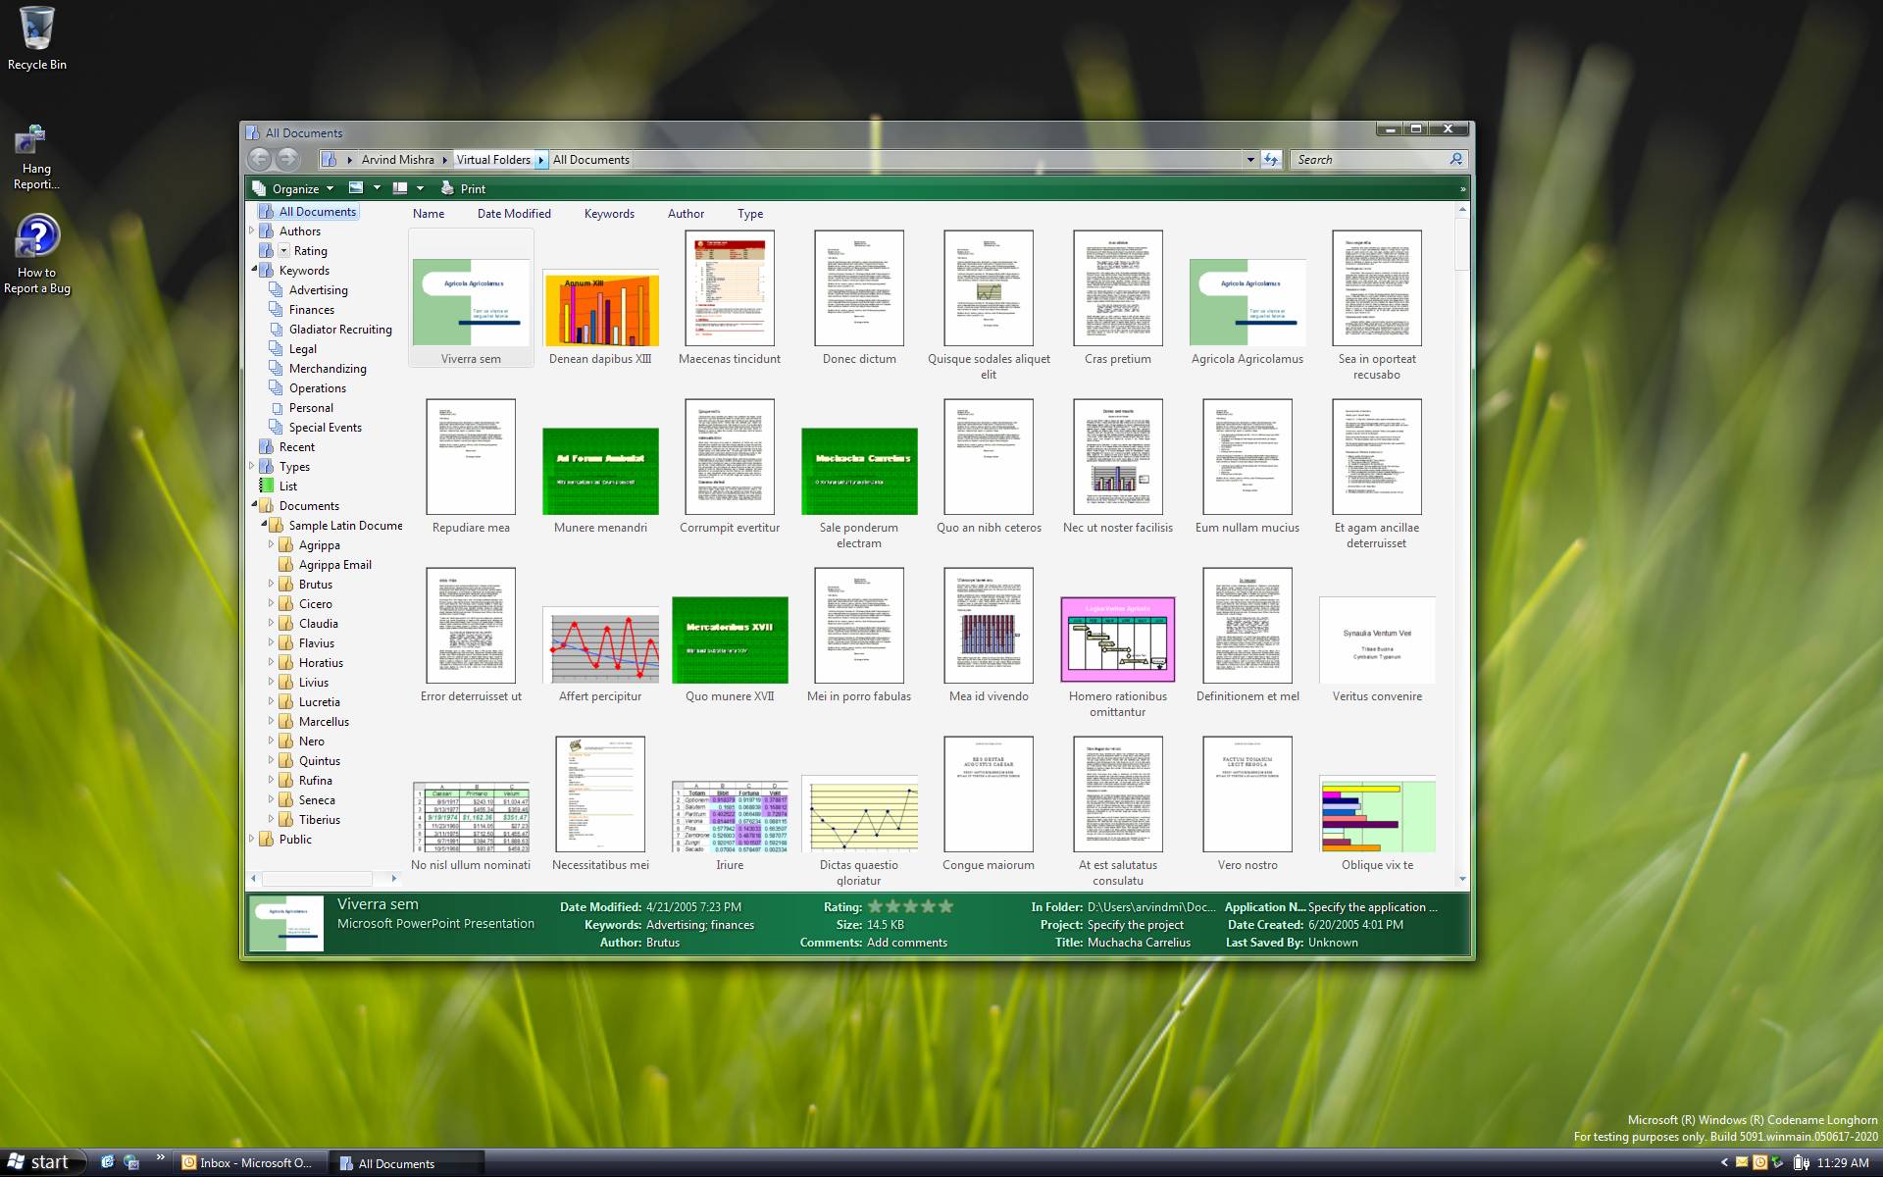The image size is (1883, 1177).
Task: Open Organize dropdown menu
Action: tap(295, 188)
